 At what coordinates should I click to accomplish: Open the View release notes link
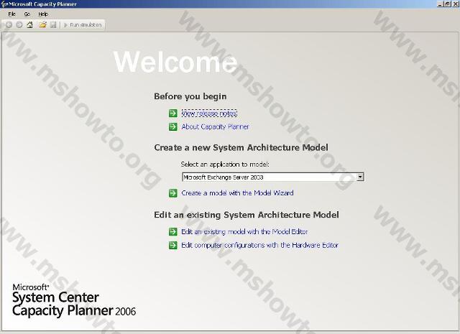tap(209, 113)
